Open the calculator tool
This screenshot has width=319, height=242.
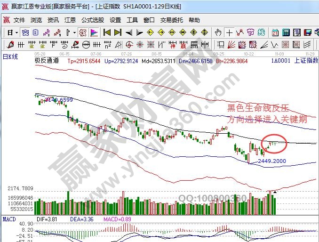click(x=285, y=32)
